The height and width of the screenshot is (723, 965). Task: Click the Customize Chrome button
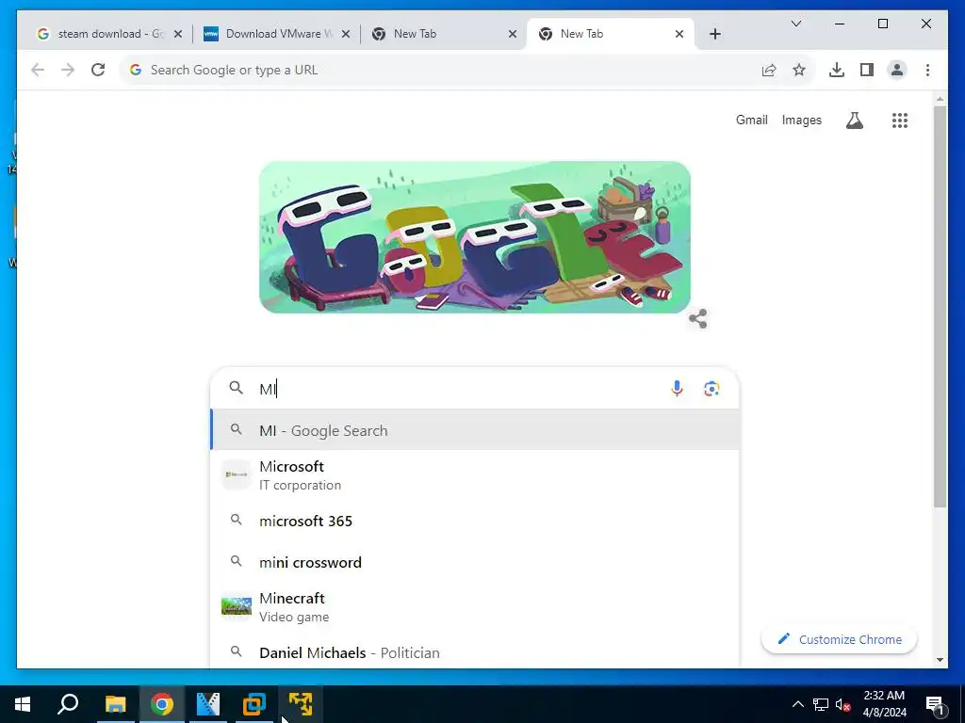[840, 639]
